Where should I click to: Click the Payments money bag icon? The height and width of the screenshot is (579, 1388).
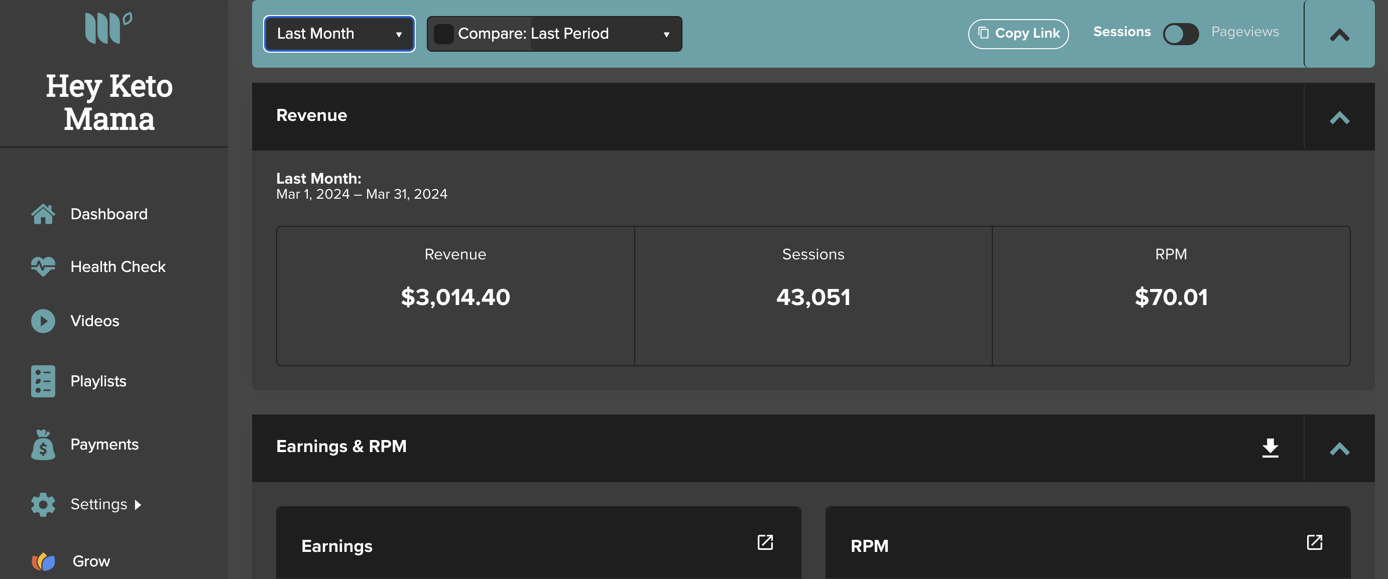coord(43,445)
